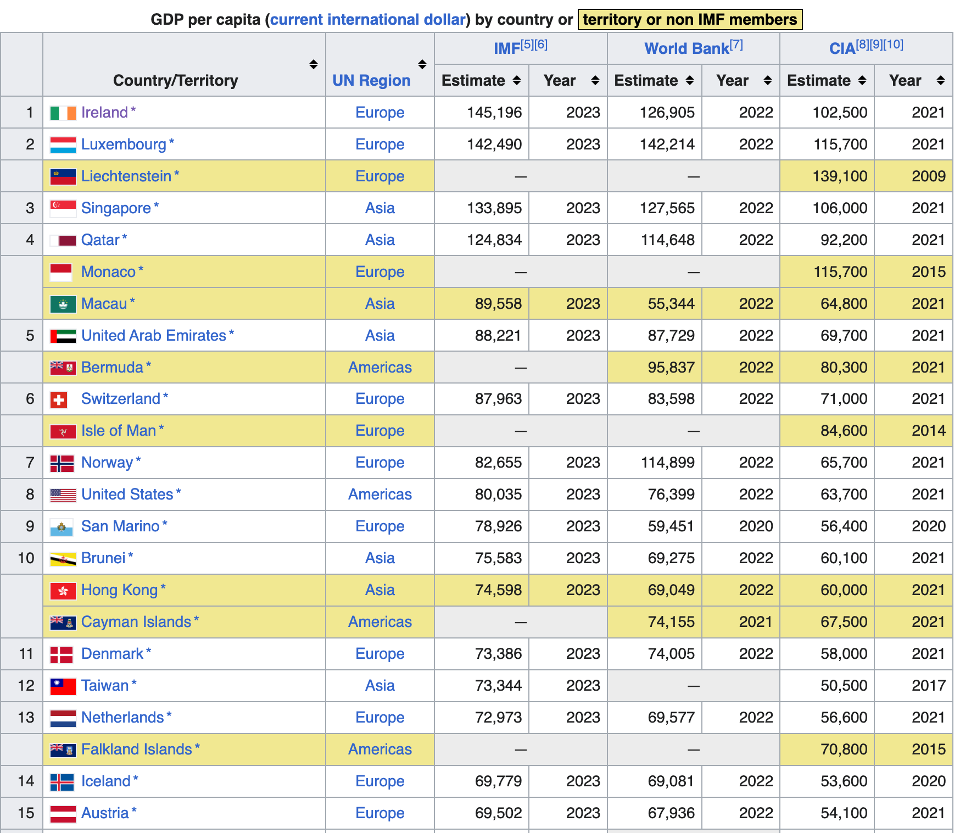This screenshot has width=960, height=833.
Task: Click the Falkland Islands flag icon
Action: [63, 751]
